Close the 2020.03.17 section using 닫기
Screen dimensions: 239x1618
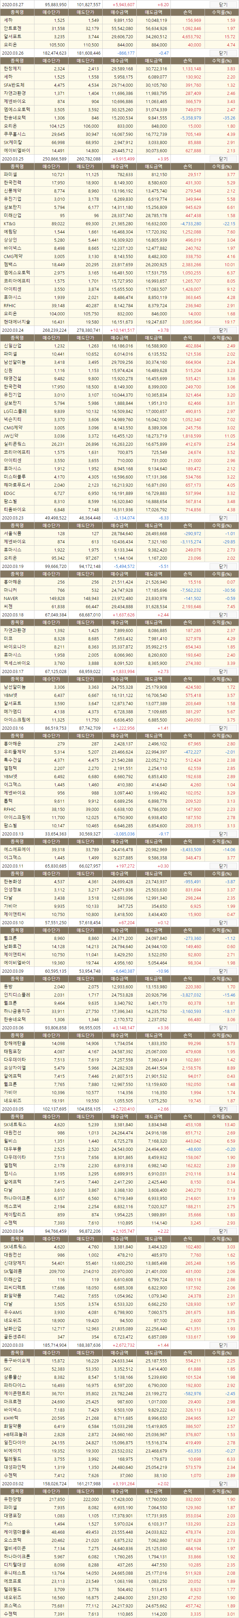(223, 671)
